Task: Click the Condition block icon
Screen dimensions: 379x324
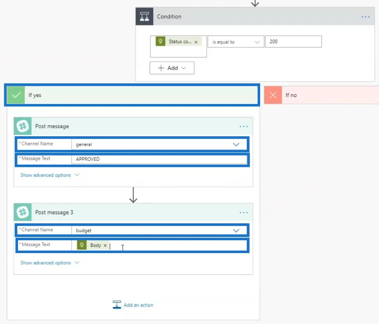Action: click(144, 17)
